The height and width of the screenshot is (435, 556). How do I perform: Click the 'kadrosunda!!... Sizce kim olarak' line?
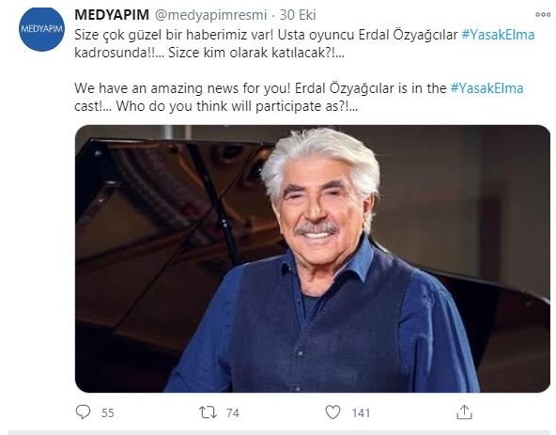[x=209, y=53]
